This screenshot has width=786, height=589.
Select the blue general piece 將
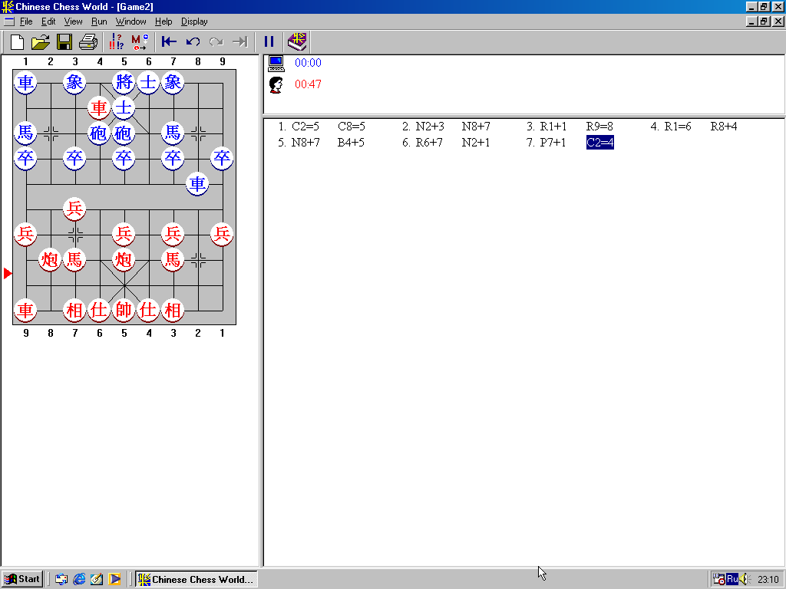point(124,82)
